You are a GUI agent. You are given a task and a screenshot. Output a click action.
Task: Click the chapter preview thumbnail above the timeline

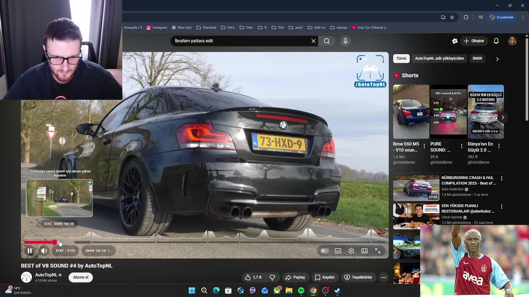pyautogui.click(x=59, y=198)
